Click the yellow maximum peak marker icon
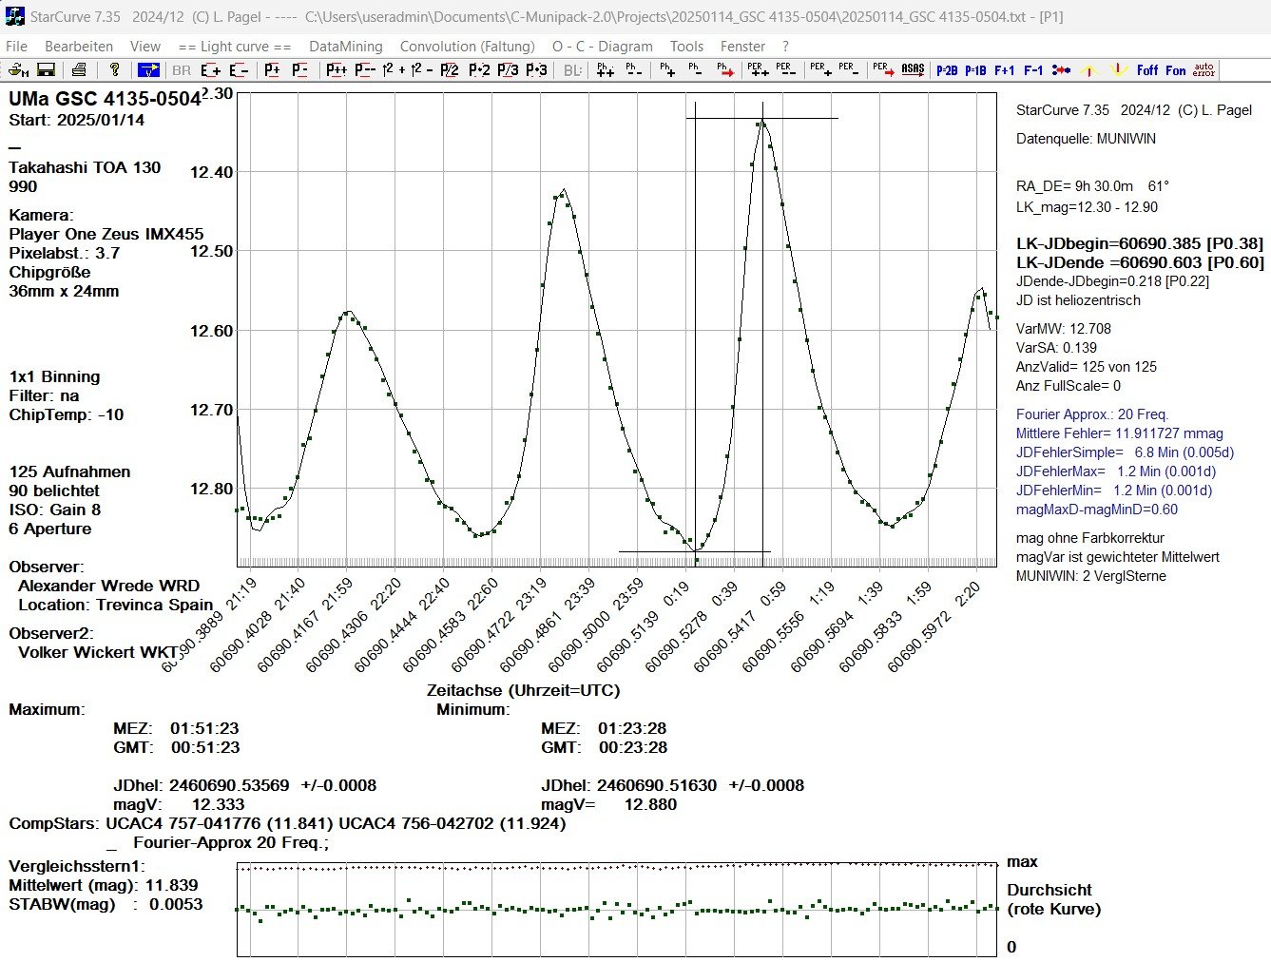 [x=1090, y=70]
